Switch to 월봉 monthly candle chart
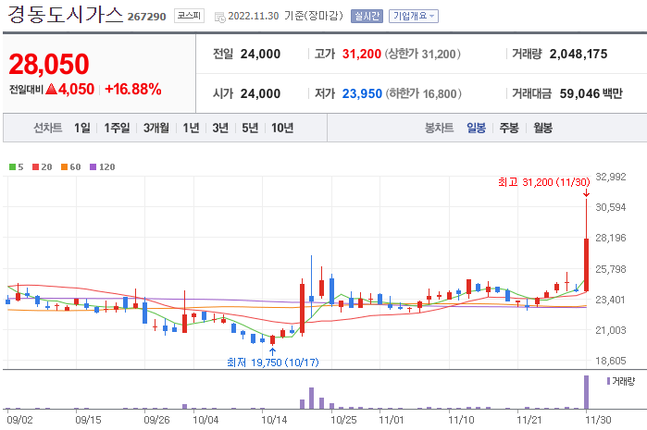The width and height of the screenshot is (647, 430). pyautogui.click(x=543, y=129)
